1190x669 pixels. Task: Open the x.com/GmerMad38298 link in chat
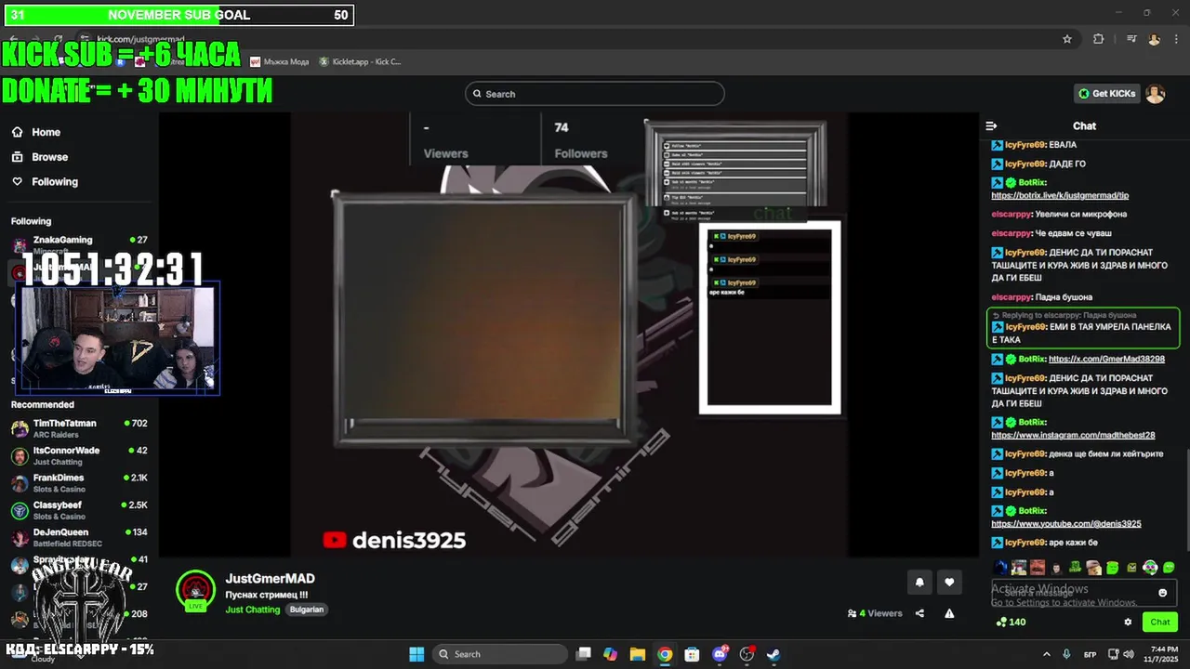[x=1106, y=359]
